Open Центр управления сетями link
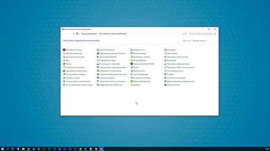 point(80,85)
